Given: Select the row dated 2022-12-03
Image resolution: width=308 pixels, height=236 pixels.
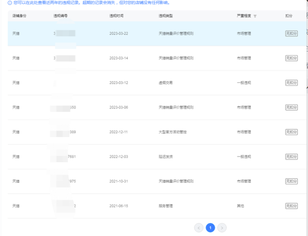Looking at the screenshot, I should (x=157, y=157).
